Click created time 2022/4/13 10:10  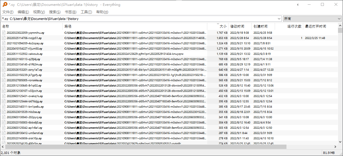pyautogui.click(x=264, y=138)
